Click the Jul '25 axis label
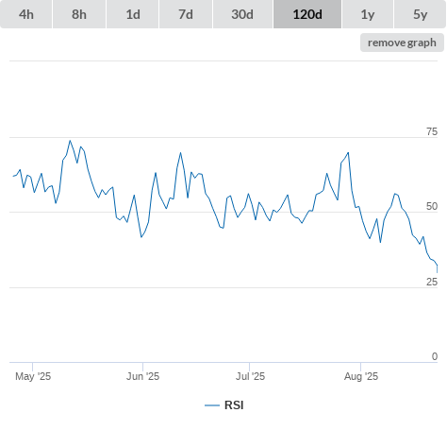Image resolution: width=447 pixels, height=430 pixels. (250, 376)
